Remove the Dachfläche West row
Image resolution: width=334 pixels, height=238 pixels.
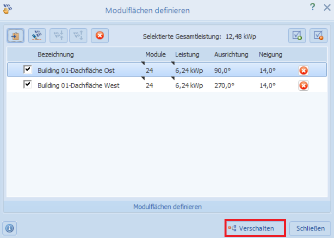point(303,86)
